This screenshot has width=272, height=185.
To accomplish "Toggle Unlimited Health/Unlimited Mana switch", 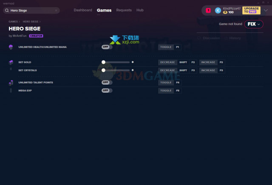I will pyautogui.click(x=107, y=47).
